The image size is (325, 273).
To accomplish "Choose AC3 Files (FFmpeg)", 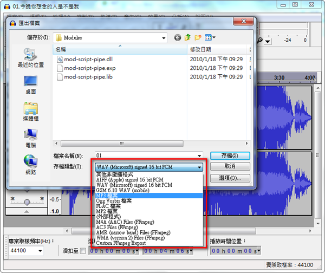I will pyautogui.click(x=149, y=227).
